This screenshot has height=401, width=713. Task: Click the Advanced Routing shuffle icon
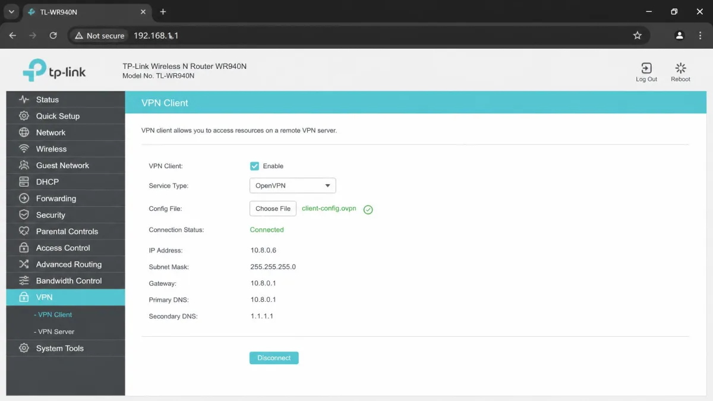[24, 264]
